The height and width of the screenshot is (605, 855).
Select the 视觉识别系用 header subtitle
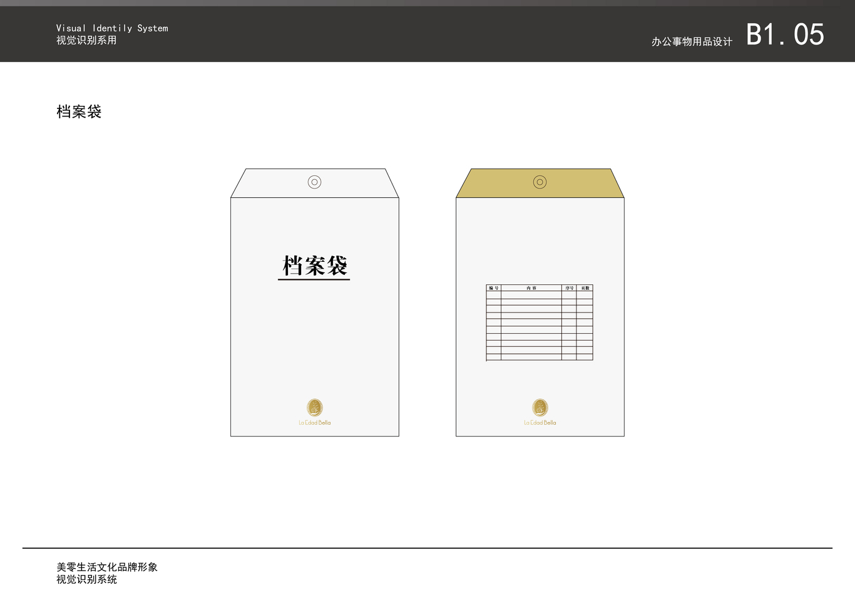(x=86, y=40)
